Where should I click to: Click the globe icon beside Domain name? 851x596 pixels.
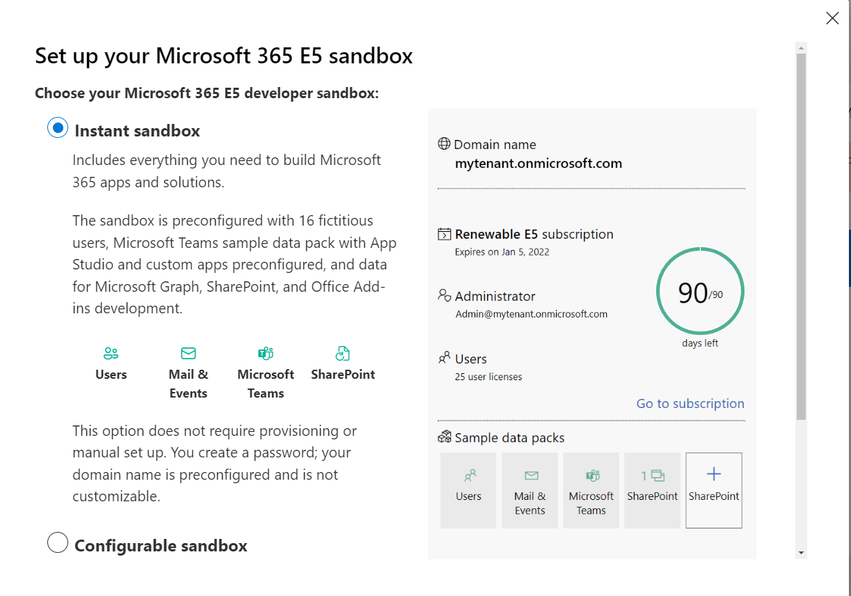click(444, 144)
